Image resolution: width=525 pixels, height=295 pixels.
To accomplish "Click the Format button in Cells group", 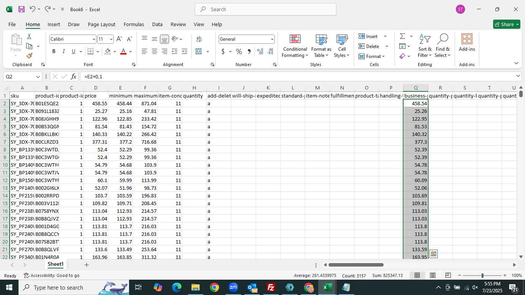I will coord(372,56).
